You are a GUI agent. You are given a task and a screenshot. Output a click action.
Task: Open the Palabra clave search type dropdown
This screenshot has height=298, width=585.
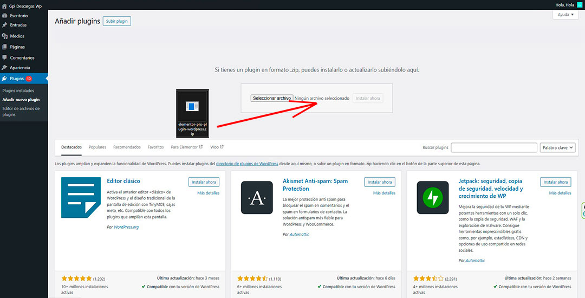pyautogui.click(x=558, y=147)
